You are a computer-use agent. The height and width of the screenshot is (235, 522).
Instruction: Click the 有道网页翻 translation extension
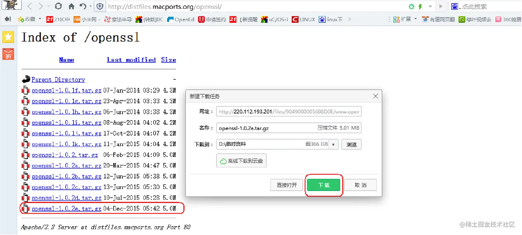[x=438, y=19]
